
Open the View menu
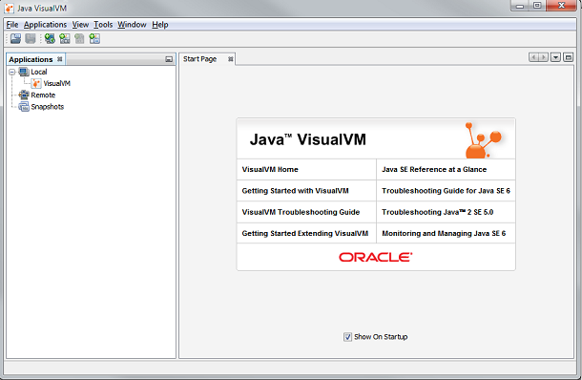[80, 25]
